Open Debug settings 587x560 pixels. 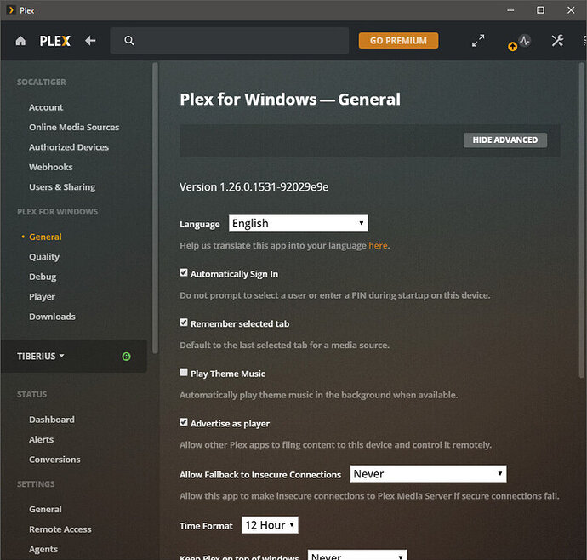click(x=43, y=277)
